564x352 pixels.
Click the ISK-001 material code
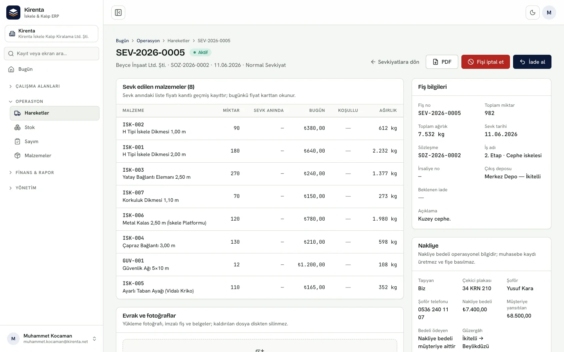pyautogui.click(x=133, y=147)
